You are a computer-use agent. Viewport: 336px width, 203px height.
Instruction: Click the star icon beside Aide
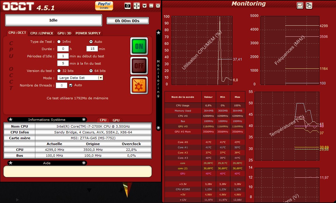click(x=11, y=163)
